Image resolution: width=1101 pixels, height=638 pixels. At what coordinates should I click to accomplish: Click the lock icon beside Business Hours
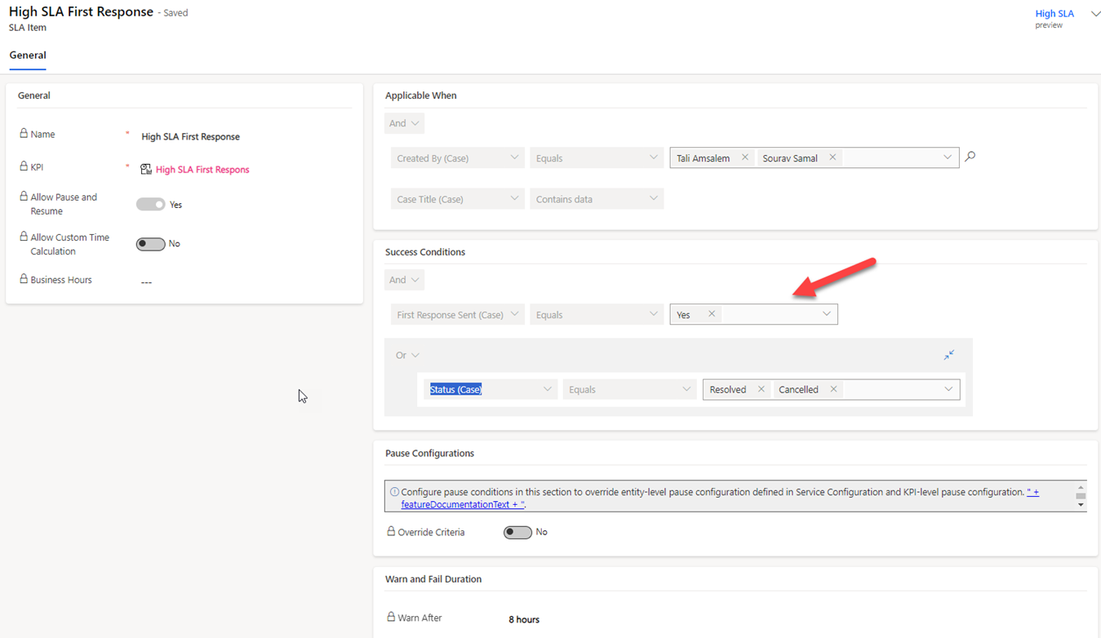(x=24, y=278)
